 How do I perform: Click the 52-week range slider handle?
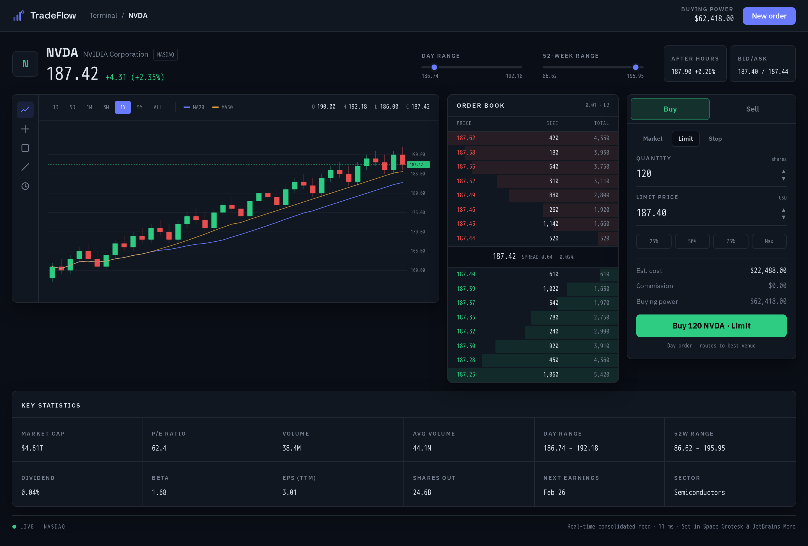635,67
